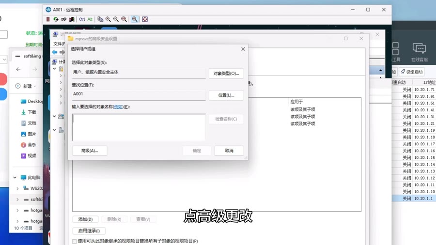Image resolution: width=436 pixels, height=245 pixels.
Task: Select the 10.20.1.41 row
Action: click(414, 110)
